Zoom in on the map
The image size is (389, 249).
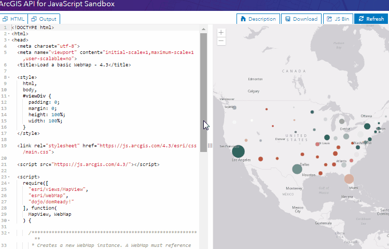(x=221, y=33)
